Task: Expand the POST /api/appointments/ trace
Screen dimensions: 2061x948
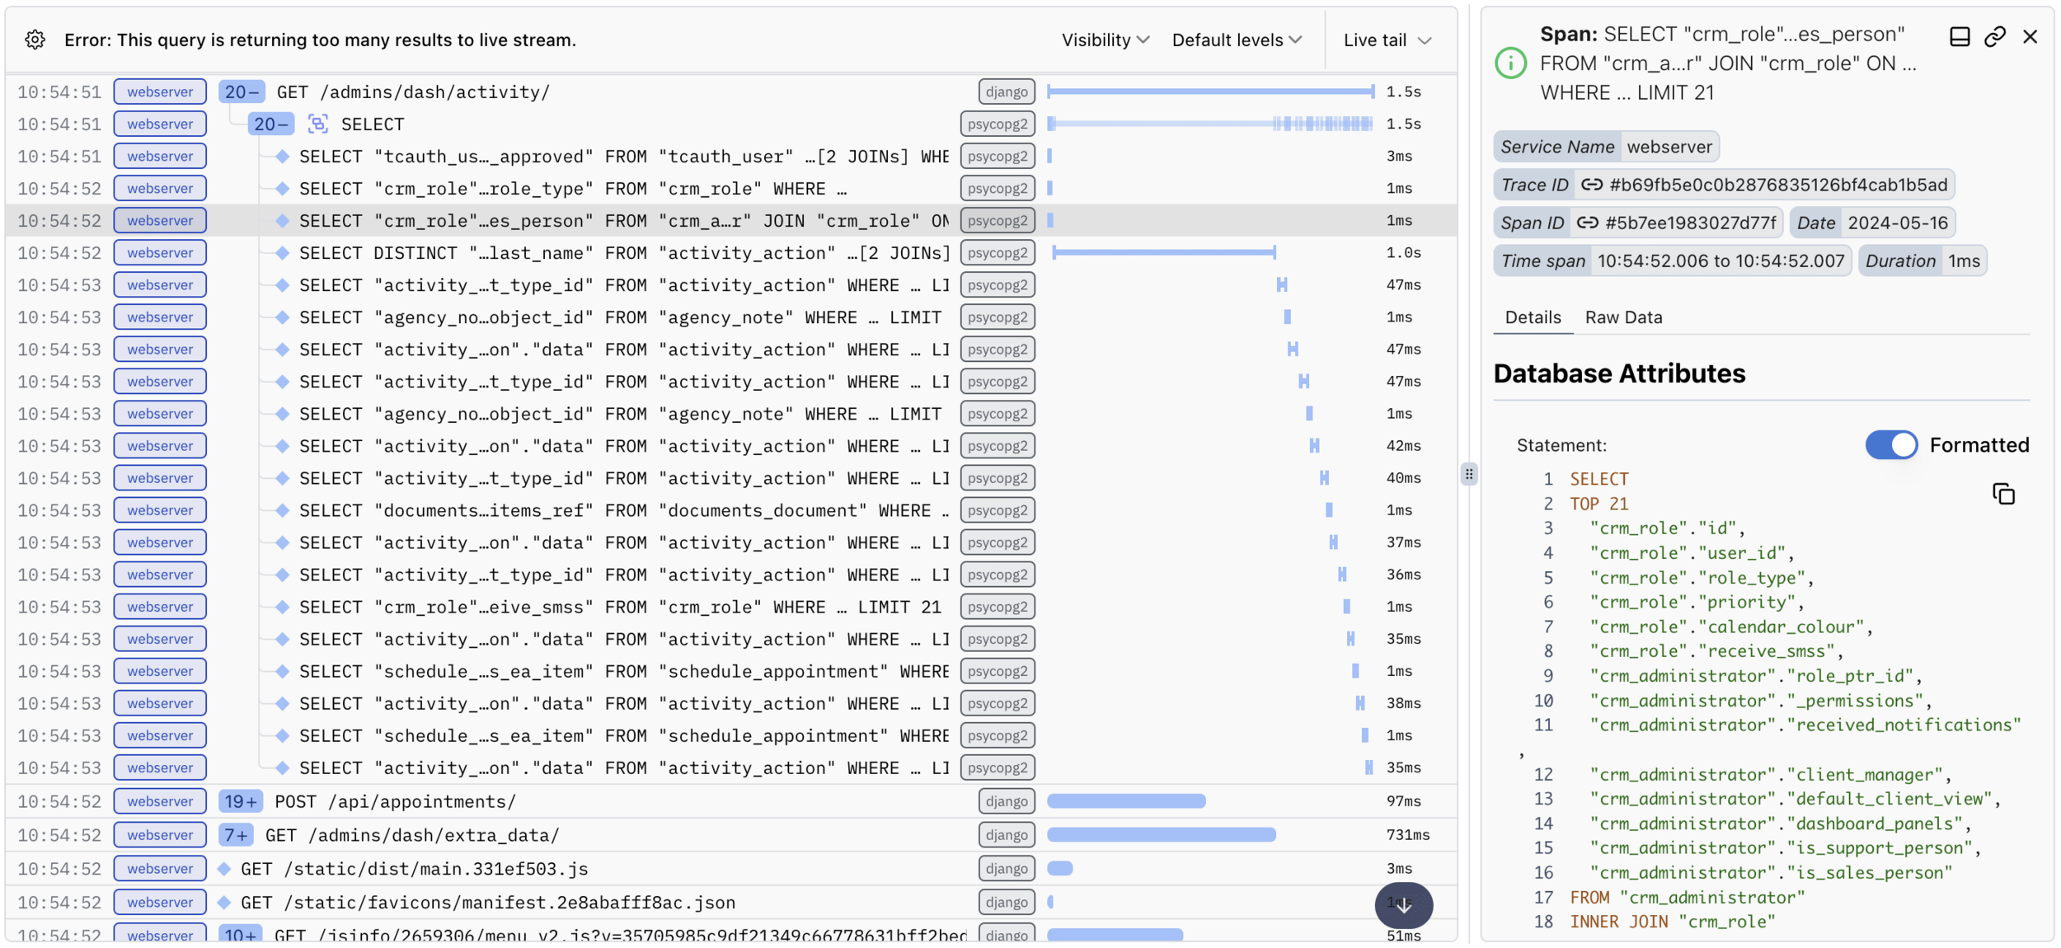Action: tap(241, 801)
